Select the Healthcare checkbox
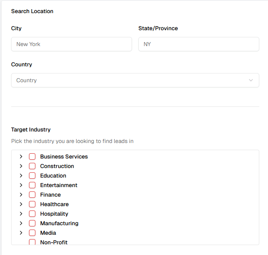Viewport: 268px width, 255px height. (32, 204)
